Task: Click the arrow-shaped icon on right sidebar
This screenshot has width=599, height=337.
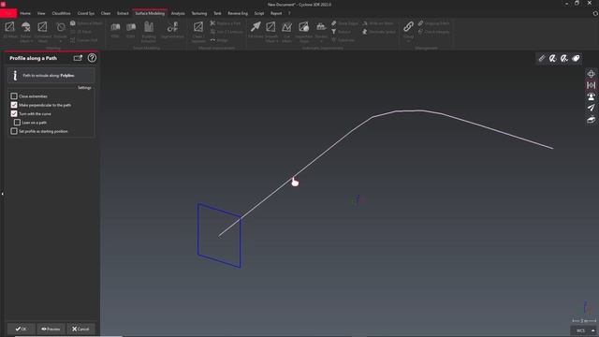Action: (x=591, y=109)
